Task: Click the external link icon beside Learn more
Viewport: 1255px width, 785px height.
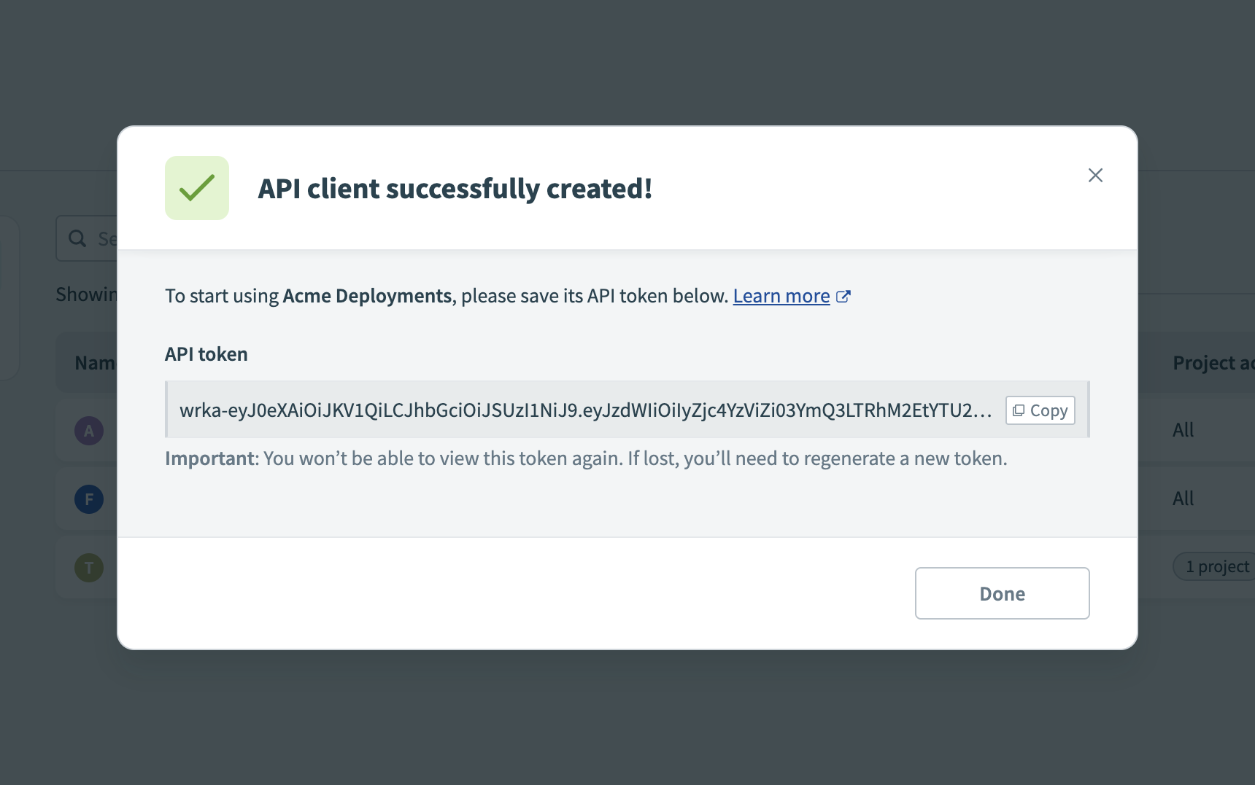Action: [x=844, y=296]
